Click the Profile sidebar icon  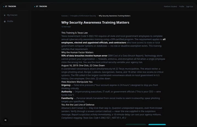(5, 21)
